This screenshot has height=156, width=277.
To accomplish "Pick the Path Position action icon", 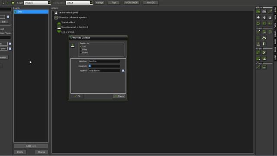I will click(x=258, y=58).
